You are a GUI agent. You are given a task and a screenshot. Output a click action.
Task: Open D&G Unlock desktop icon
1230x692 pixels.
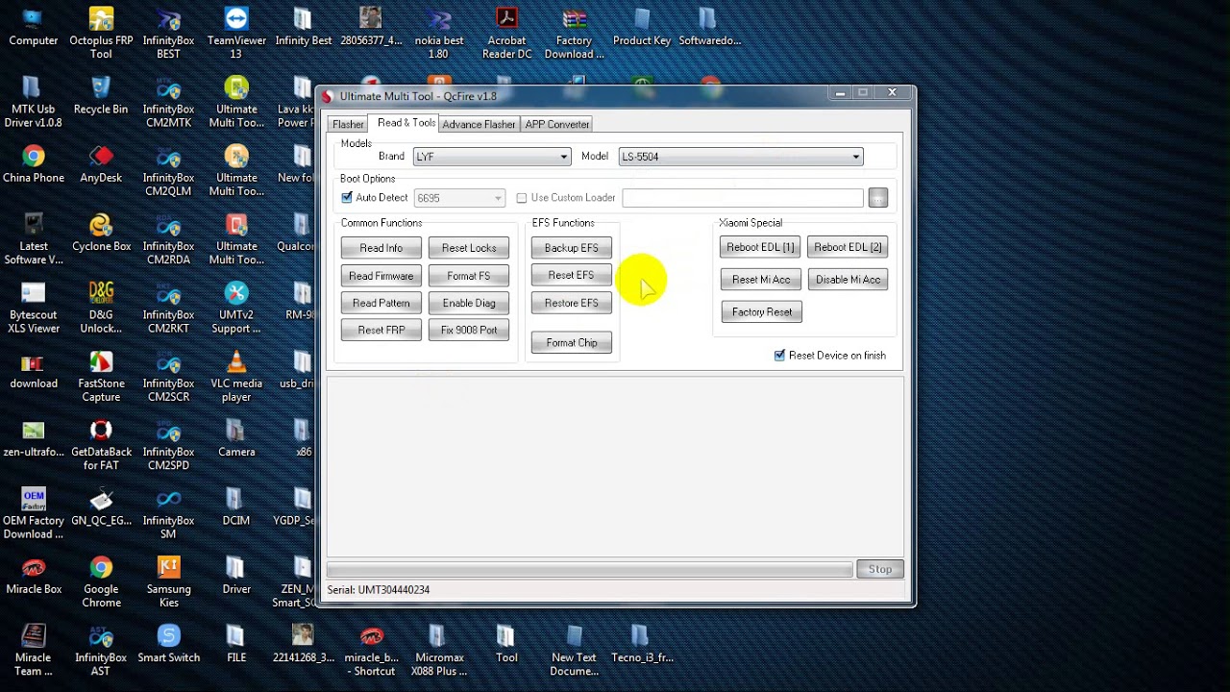(101, 307)
